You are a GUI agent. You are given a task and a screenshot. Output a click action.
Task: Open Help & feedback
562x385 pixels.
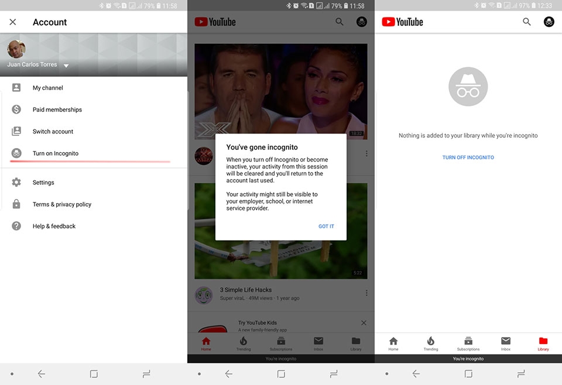click(54, 226)
